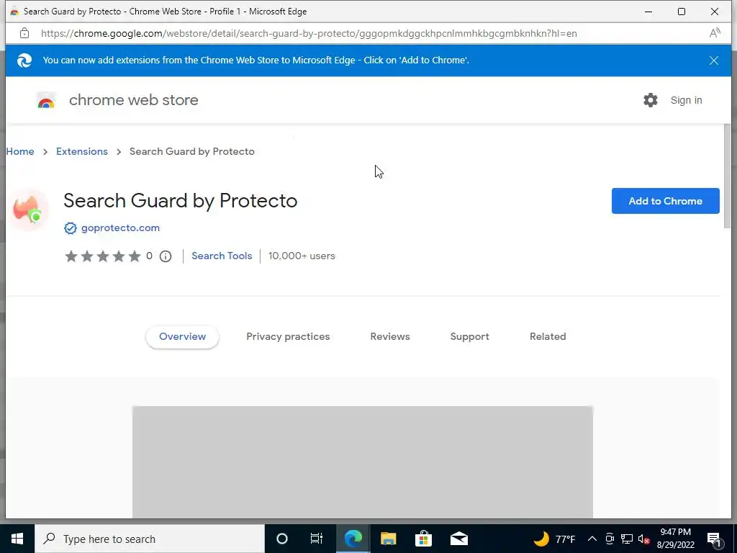Click the Search Guard by Protecto heading

click(181, 201)
